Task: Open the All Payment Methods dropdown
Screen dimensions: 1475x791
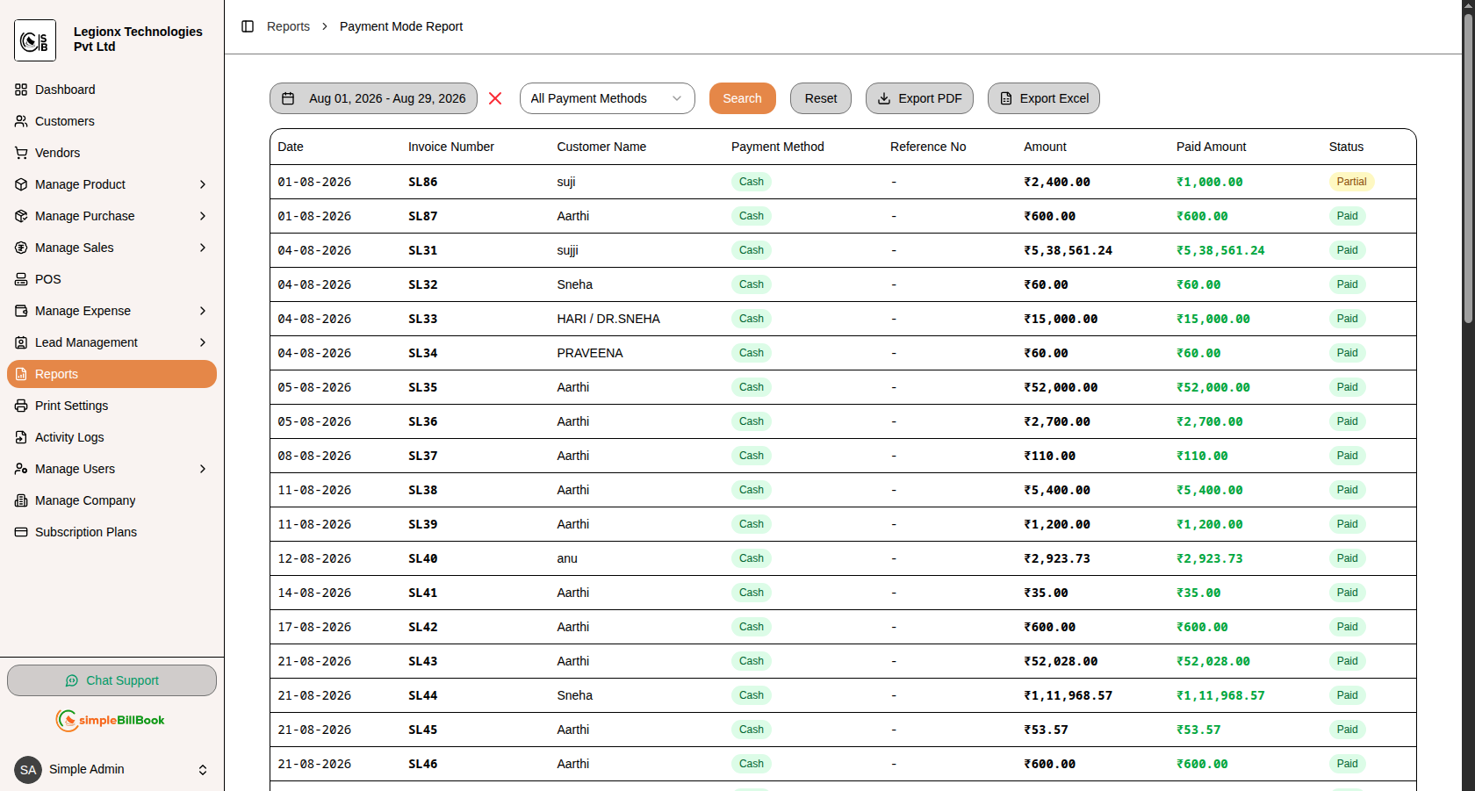Action: (608, 98)
